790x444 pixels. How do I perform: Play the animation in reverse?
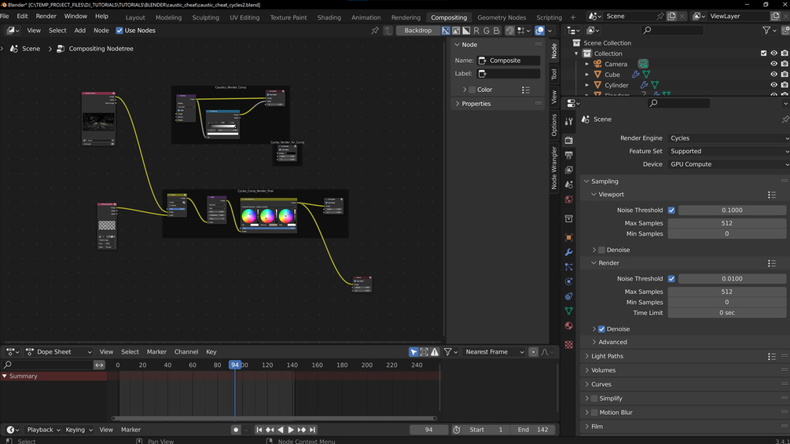click(x=280, y=430)
